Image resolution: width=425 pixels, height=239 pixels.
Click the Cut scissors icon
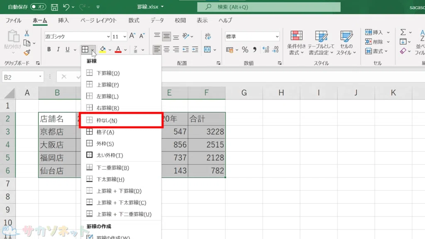point(27,33)
